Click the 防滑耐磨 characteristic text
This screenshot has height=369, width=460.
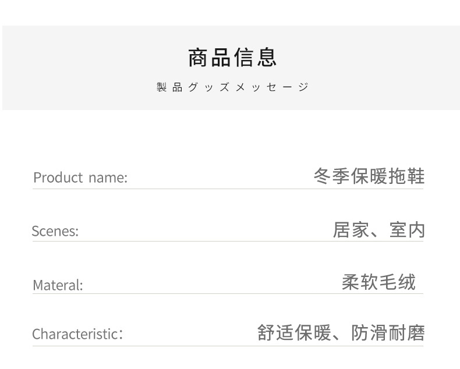388,333
